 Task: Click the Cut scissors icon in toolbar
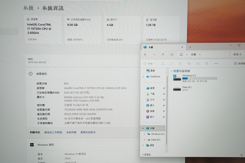163,64
